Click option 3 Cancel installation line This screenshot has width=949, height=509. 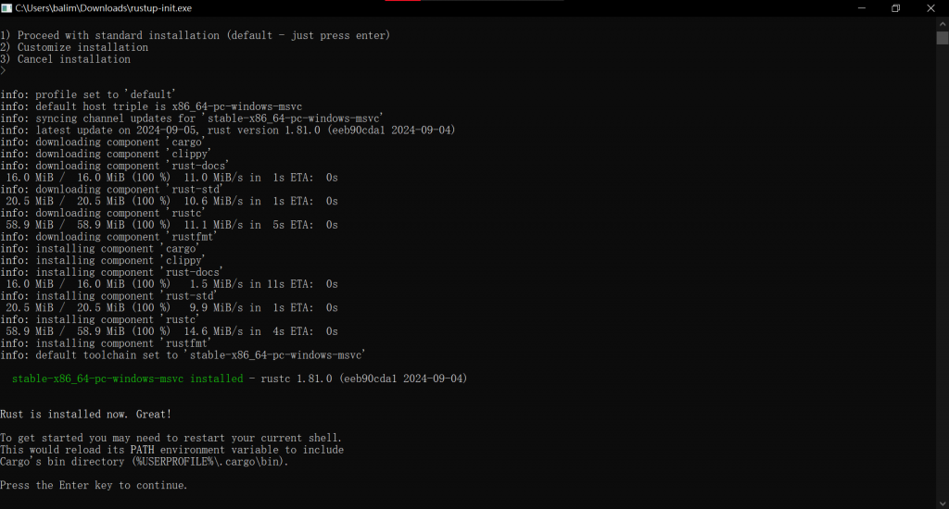point(66,59)
